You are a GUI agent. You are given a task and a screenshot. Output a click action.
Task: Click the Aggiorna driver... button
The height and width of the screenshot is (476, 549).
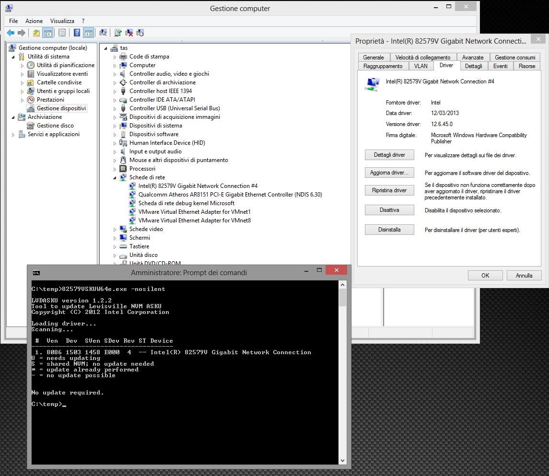pos(389,173)
